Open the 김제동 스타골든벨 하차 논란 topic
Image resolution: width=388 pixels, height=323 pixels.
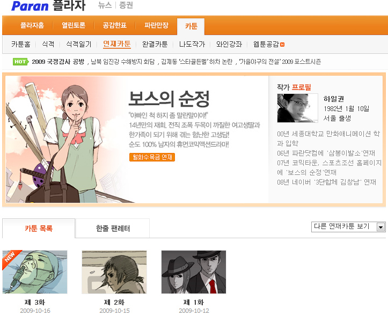[x=197, y=62]
